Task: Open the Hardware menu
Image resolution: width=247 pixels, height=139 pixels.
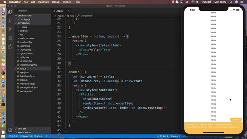Action: (44, 2)
